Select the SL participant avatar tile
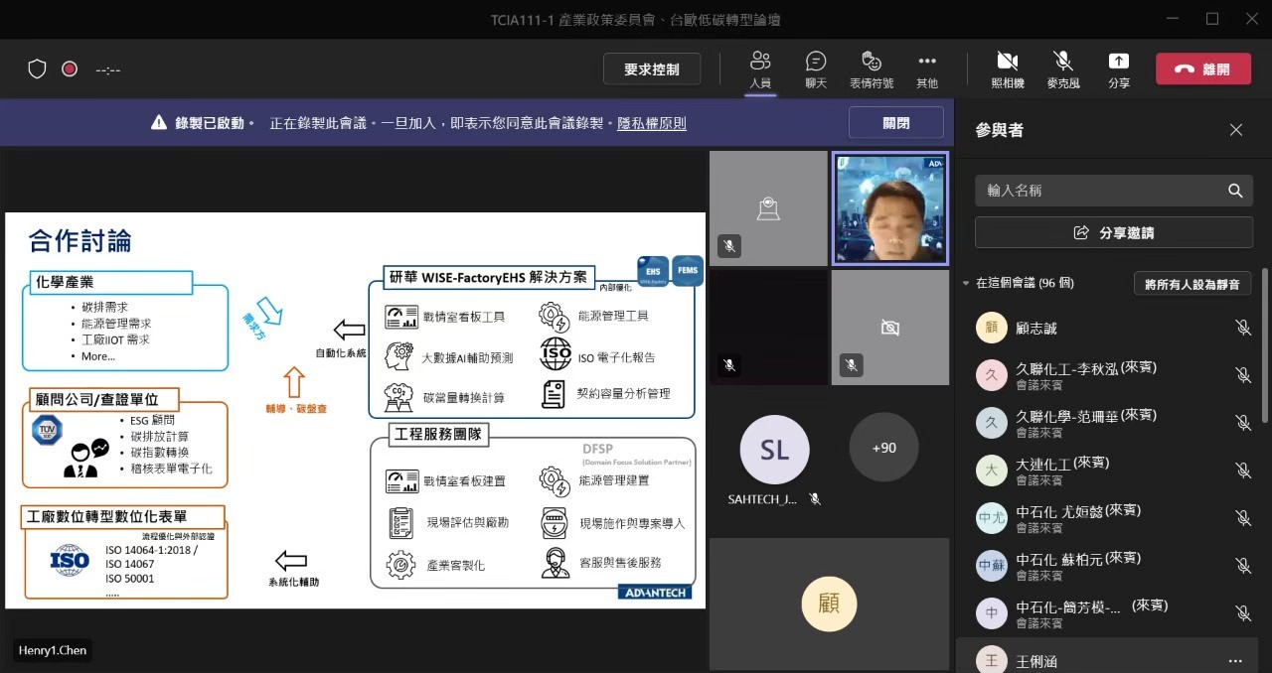The image size is (1272, 673). click(774, 450)
